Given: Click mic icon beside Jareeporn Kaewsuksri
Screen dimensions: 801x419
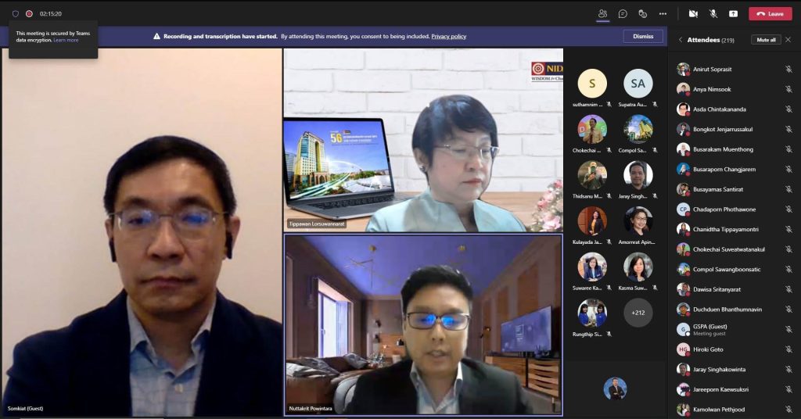Looking at the screenshot, I should [x=788, y=389].
